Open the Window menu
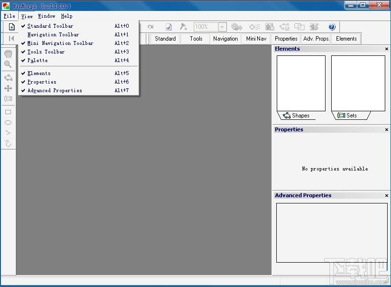Screen dimensions: 391x287 46,16
